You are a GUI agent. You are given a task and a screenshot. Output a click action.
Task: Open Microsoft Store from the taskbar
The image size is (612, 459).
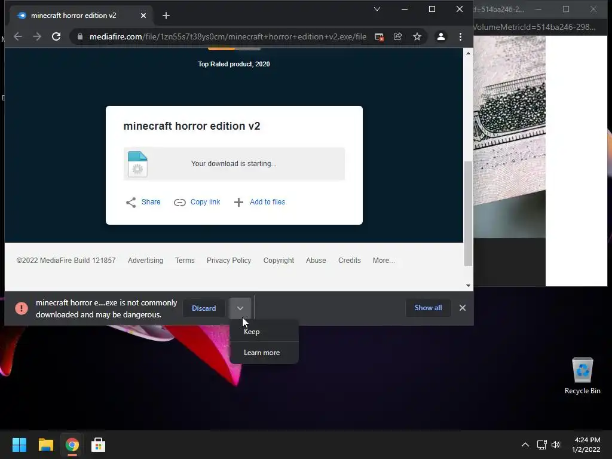(99, 445)
